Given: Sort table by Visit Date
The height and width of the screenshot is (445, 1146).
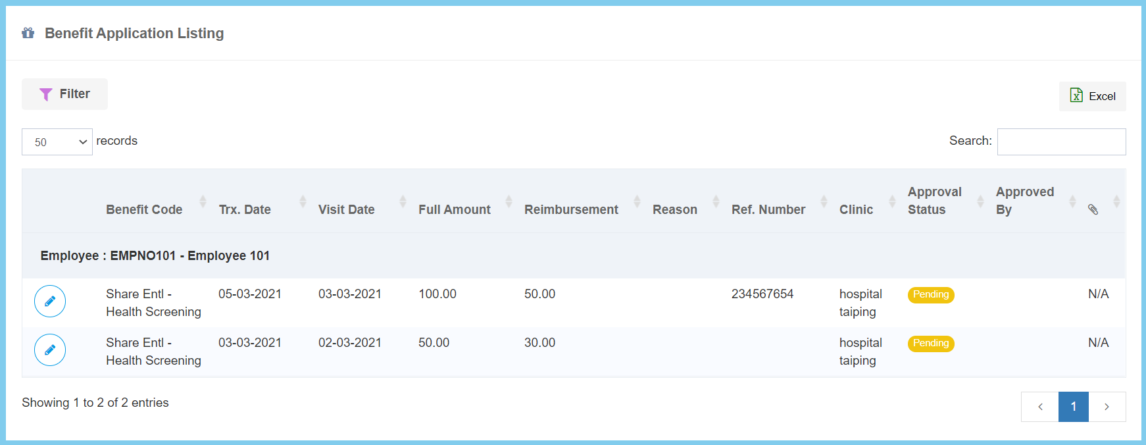Looking at the screenshot, I should coord(346,209).
